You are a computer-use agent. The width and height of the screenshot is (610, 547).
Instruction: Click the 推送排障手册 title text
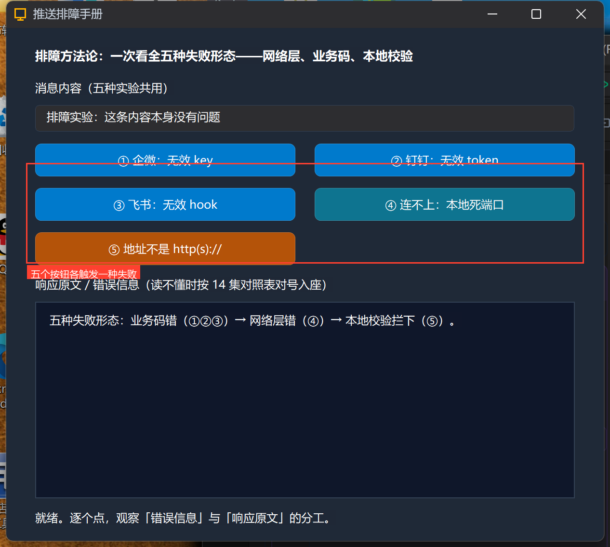pos(68,14)
